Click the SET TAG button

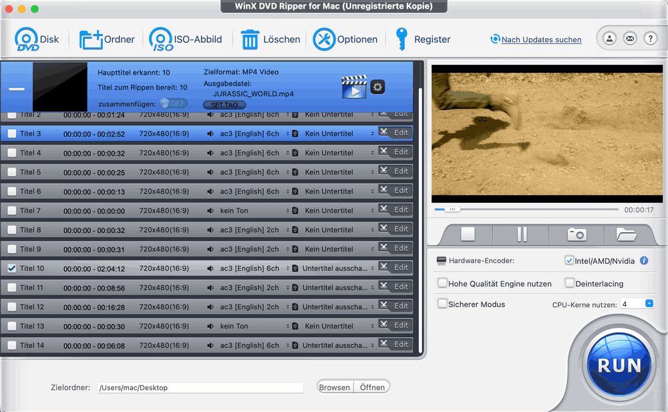[224, 105]
